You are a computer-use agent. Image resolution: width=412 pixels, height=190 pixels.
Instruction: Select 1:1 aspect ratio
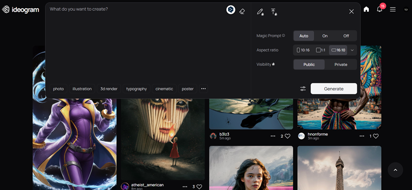(320, 50)
